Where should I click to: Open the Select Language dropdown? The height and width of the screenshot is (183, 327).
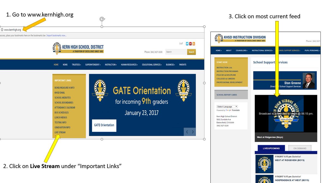tap(227, 107)
